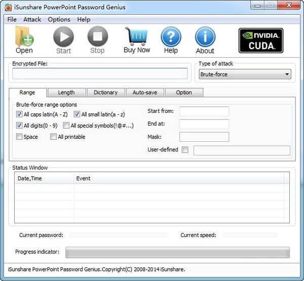
Task: Click the NVIDIA CUDA badge
Action: click(261, 41)
